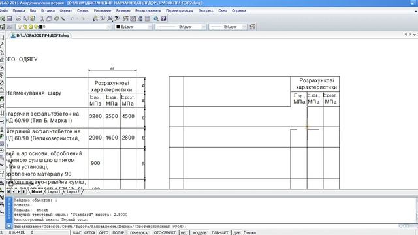Click the Help question mark icon
Image resolution: width=418 pixels, height=235 pixels.
(163, 19)
